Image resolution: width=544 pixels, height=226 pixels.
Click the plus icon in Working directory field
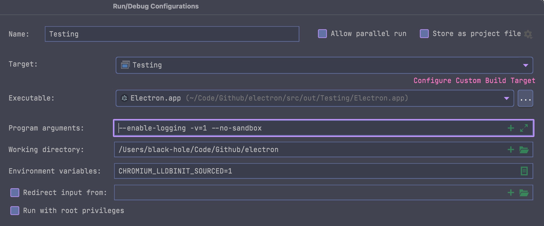510,149
